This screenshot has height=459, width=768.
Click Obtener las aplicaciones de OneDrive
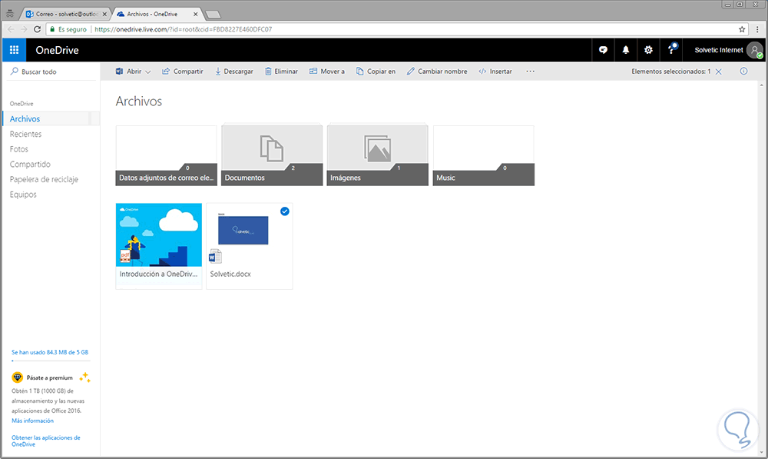coord(45,441)
